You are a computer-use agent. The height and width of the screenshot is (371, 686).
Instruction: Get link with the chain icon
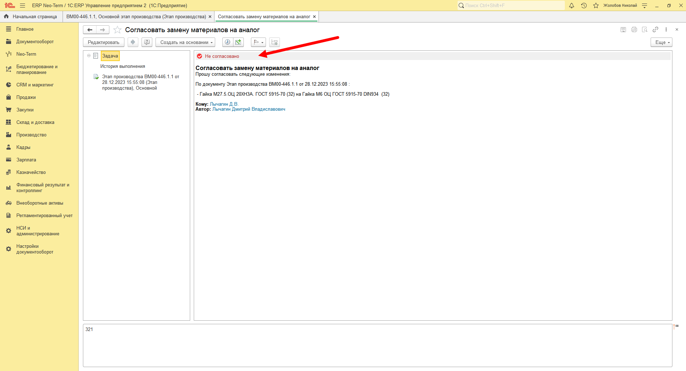[655, 30]
